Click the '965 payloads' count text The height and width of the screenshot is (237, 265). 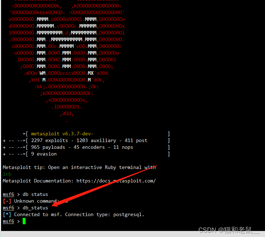click(x=48, y=147)
